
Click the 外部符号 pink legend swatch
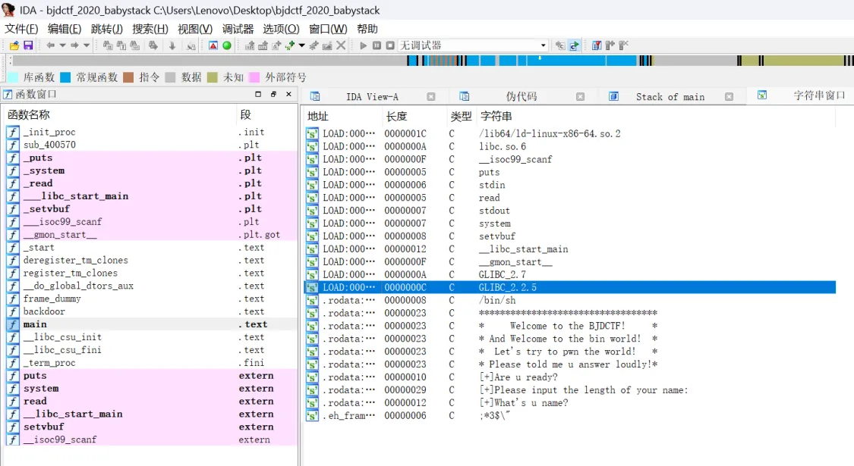pyautogui.click(x=254, y=78)
